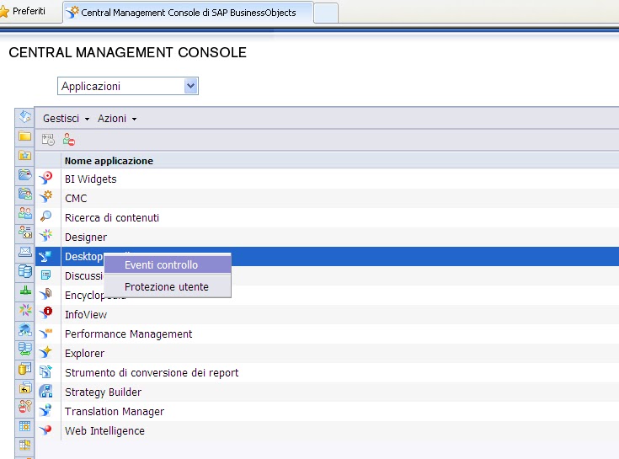This screenshot has height=459, width=619.
Task: Open the Servers cylinders sidebar icon
Action: [25, 271]
